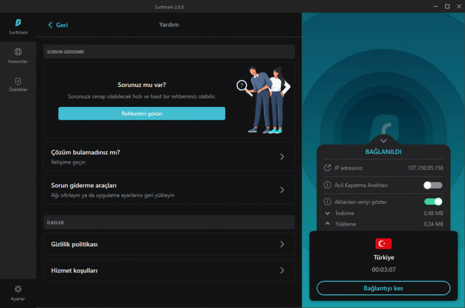This screenshot has width=465, height=308.
Task: Turn off Aktarılan veriyi göster switch
Action: tap(433, 202)
